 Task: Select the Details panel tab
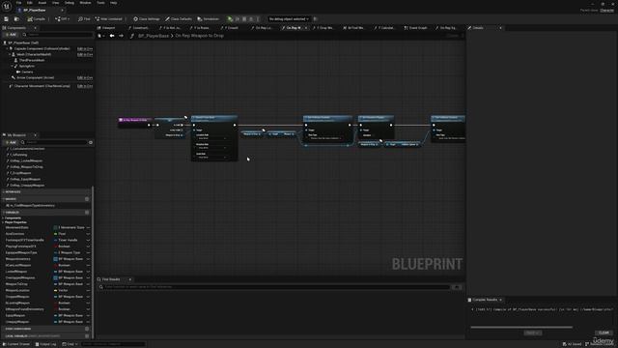478,28
